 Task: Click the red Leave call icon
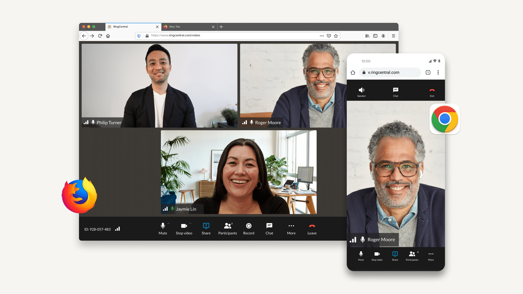pos(312,226)
